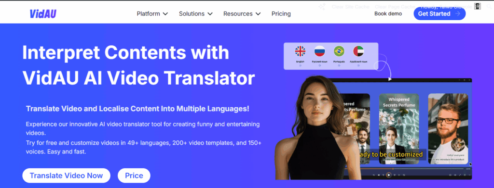Expand the Solutions dropdown chevron

210,14
